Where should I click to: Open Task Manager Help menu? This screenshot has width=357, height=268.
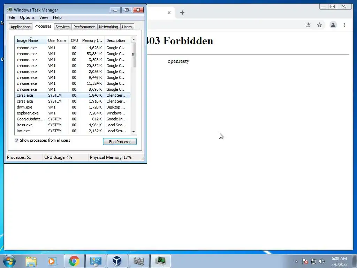click(57, 17)
